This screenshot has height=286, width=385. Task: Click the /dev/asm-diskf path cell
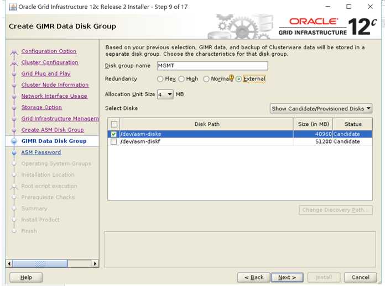pos(206,142)
